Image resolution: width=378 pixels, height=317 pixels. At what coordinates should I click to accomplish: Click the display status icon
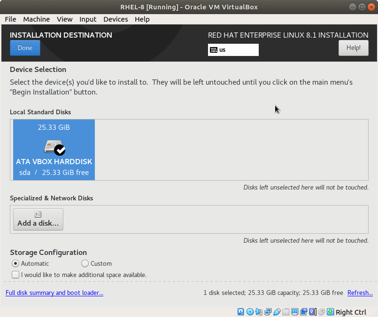click(294, 312)
